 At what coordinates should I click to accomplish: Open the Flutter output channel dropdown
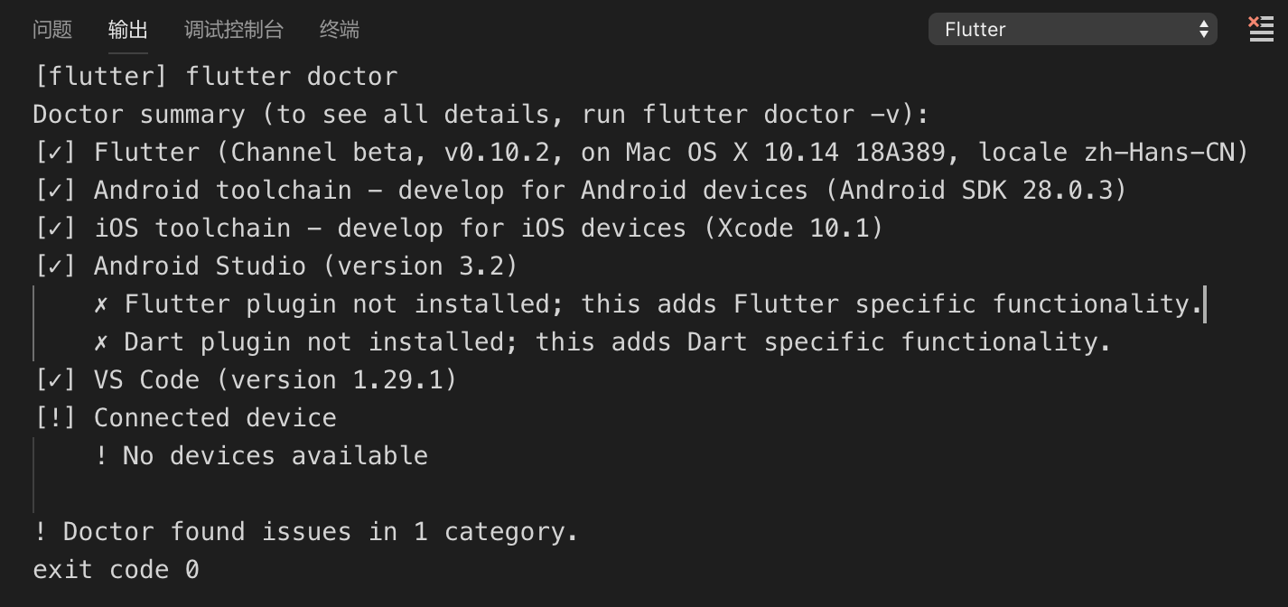pos(1072,29)
